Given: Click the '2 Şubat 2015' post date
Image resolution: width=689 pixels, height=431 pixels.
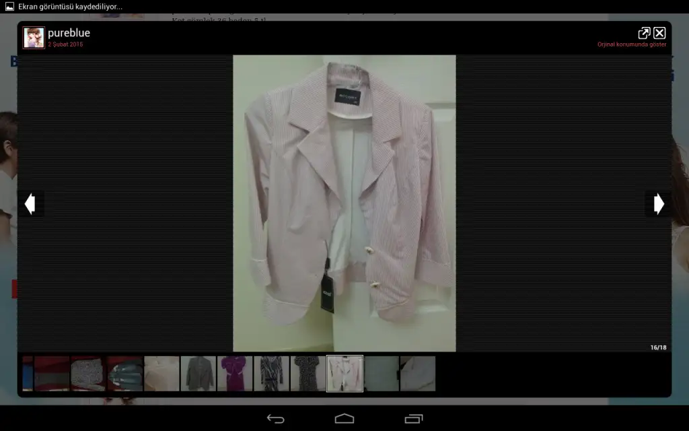Looking at the screenshot, I should (x=65, y=44).
